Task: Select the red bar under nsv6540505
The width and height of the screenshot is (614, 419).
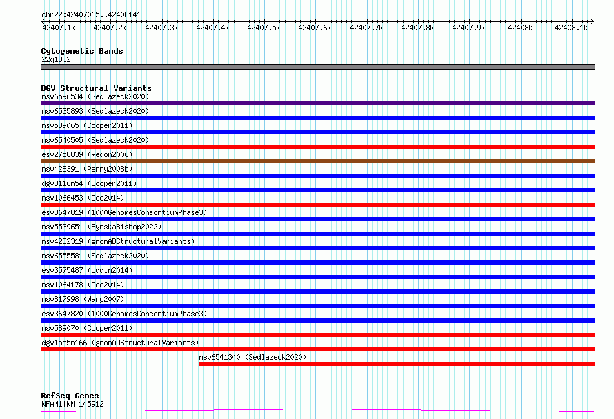Action: point(317,147)
